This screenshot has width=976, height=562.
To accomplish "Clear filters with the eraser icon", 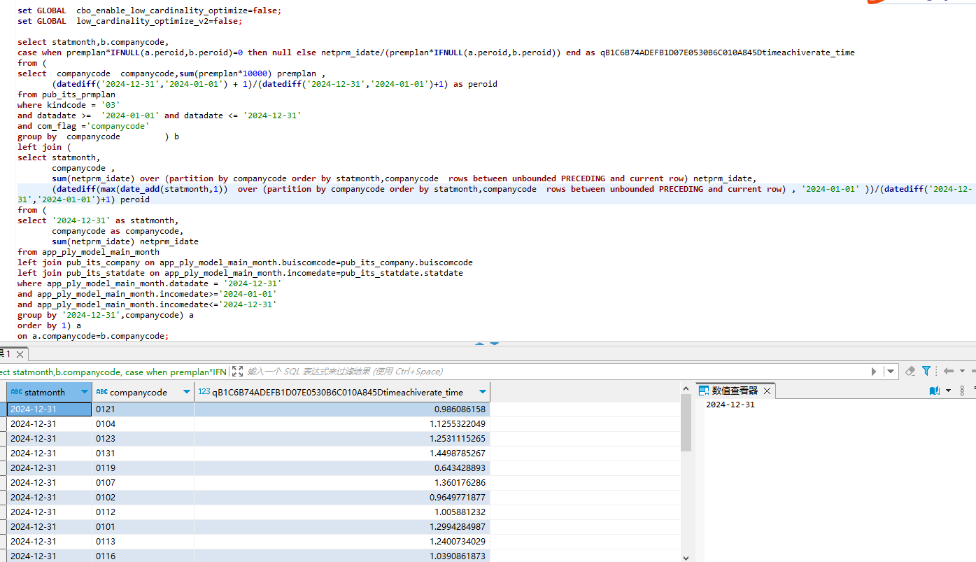I will pyautogui.click(x=910, y=371).
